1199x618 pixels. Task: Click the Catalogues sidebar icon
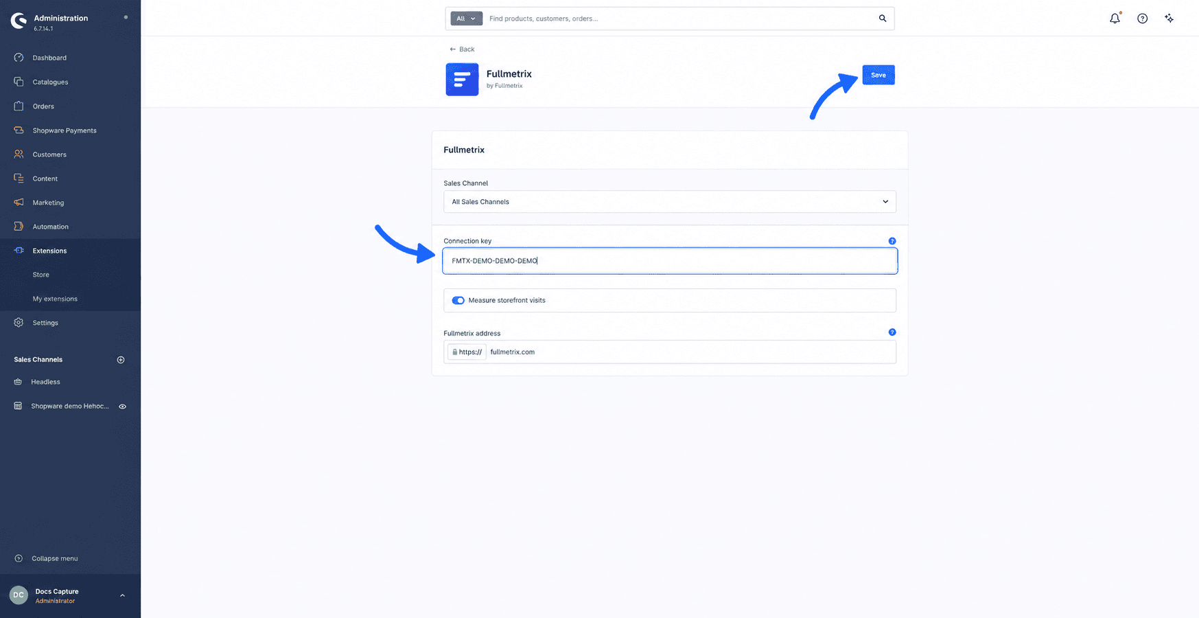(x=19, y=82)
